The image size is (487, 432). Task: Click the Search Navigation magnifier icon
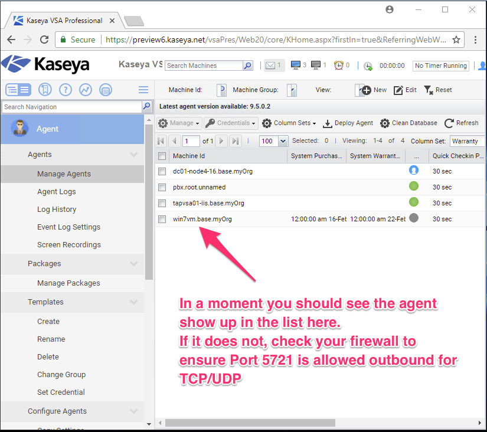[146, 107]
